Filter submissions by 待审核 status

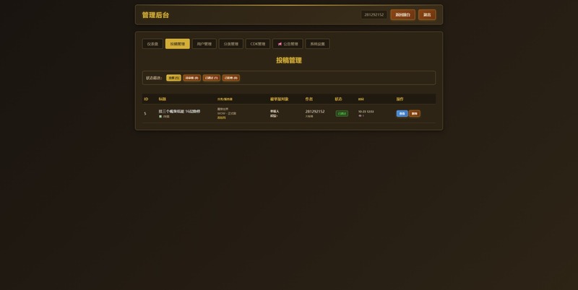tap(191, 78)
